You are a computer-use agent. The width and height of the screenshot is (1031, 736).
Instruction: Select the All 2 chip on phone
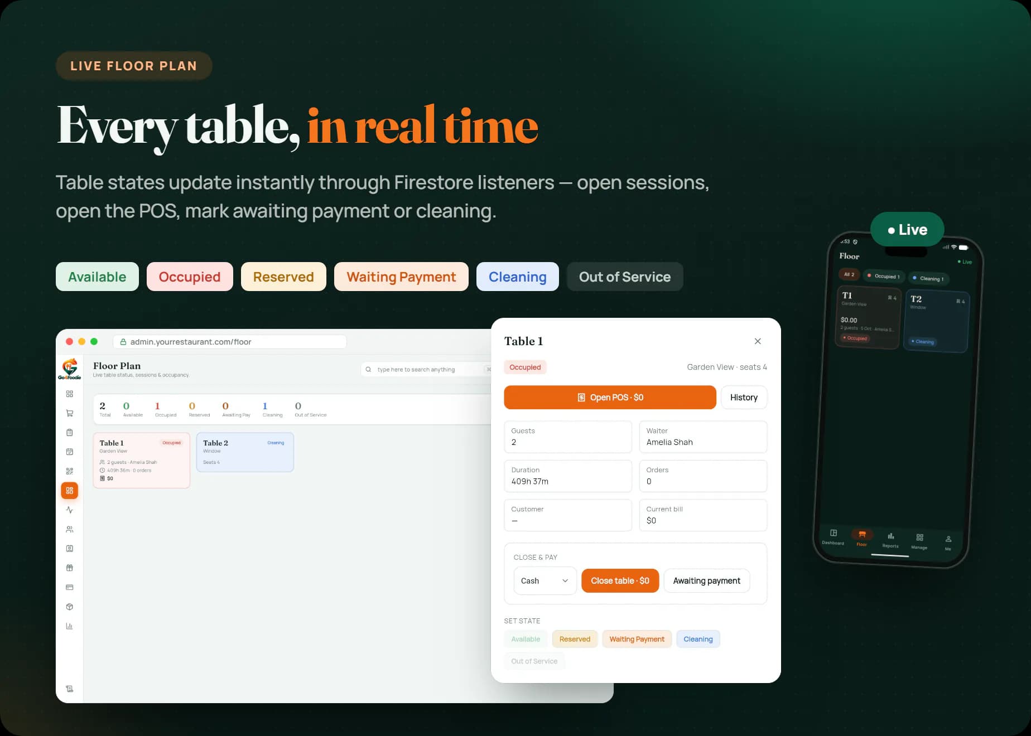[x=849, y=274]
